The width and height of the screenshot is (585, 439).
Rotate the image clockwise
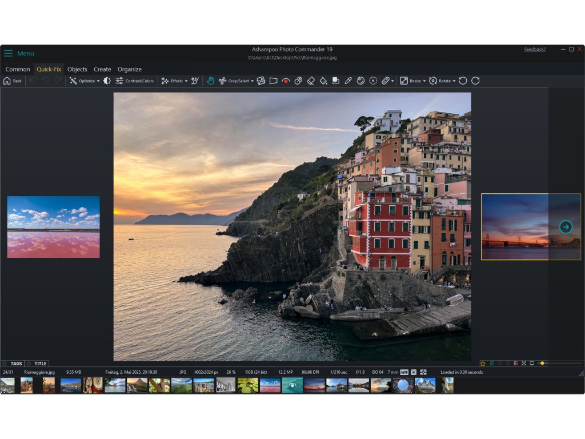click(x=475, y=81)
